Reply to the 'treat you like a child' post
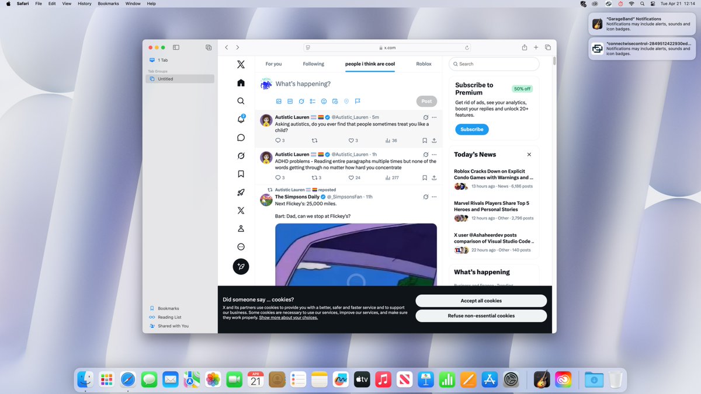Image resolution: width=701 pixels, height=394 pixels. 279,140
